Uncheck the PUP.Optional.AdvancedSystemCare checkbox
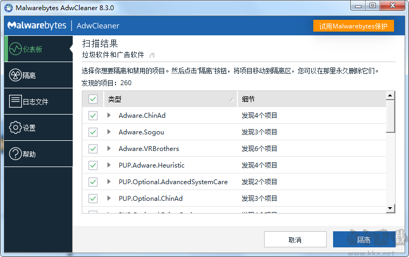Image resolution: width=409 pixels, height=257 pixels. coord(93,182)
